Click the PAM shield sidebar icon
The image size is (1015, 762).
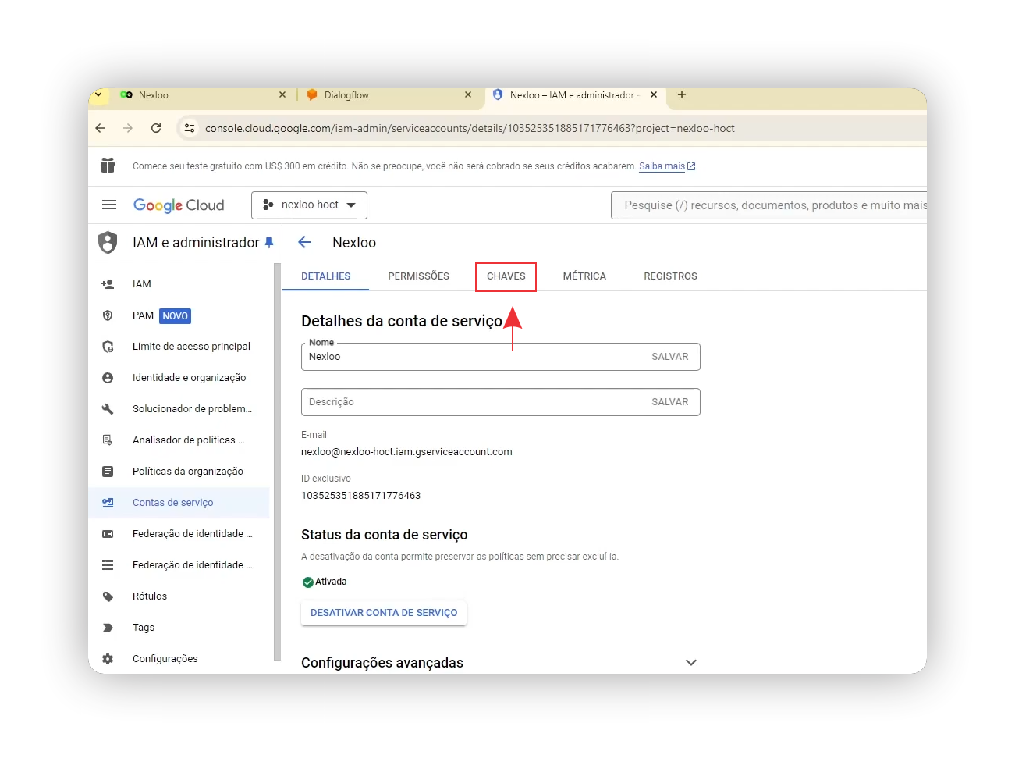tap(108, 315)
